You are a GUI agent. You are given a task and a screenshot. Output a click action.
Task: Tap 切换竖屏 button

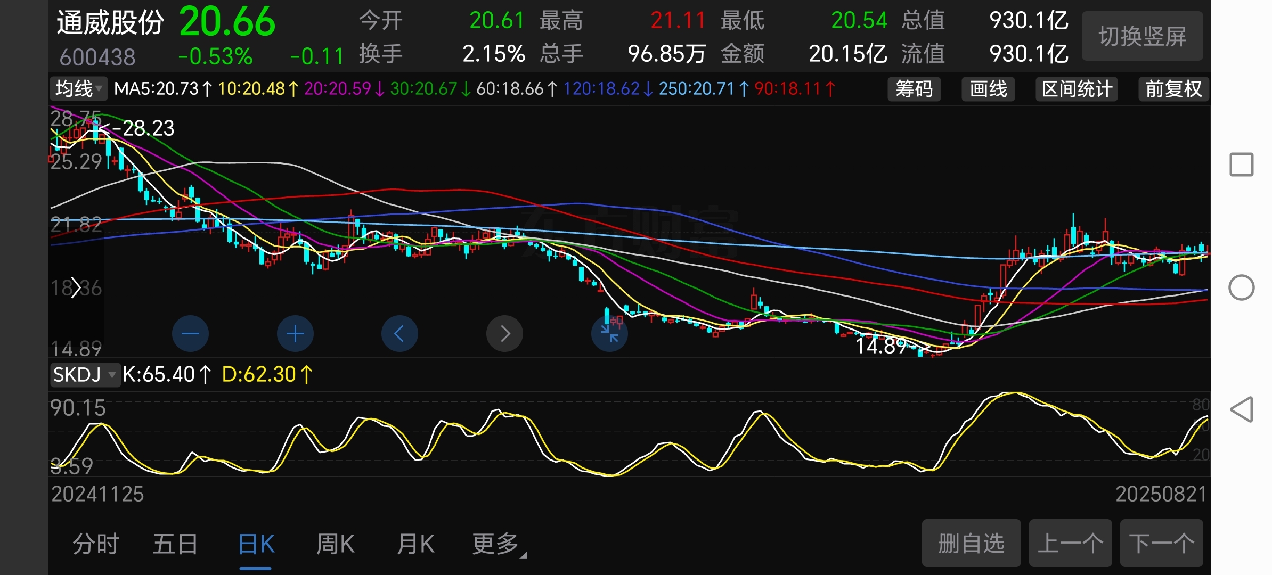click(x=1143, y=36)
